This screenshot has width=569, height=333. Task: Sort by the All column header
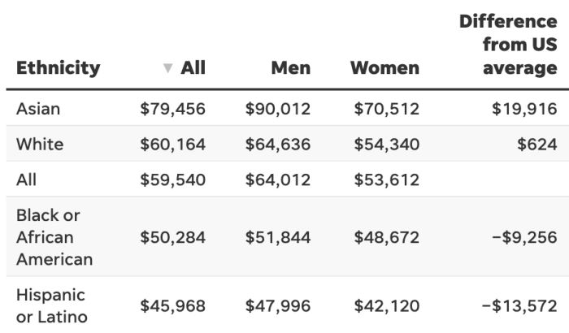[193, 67]
